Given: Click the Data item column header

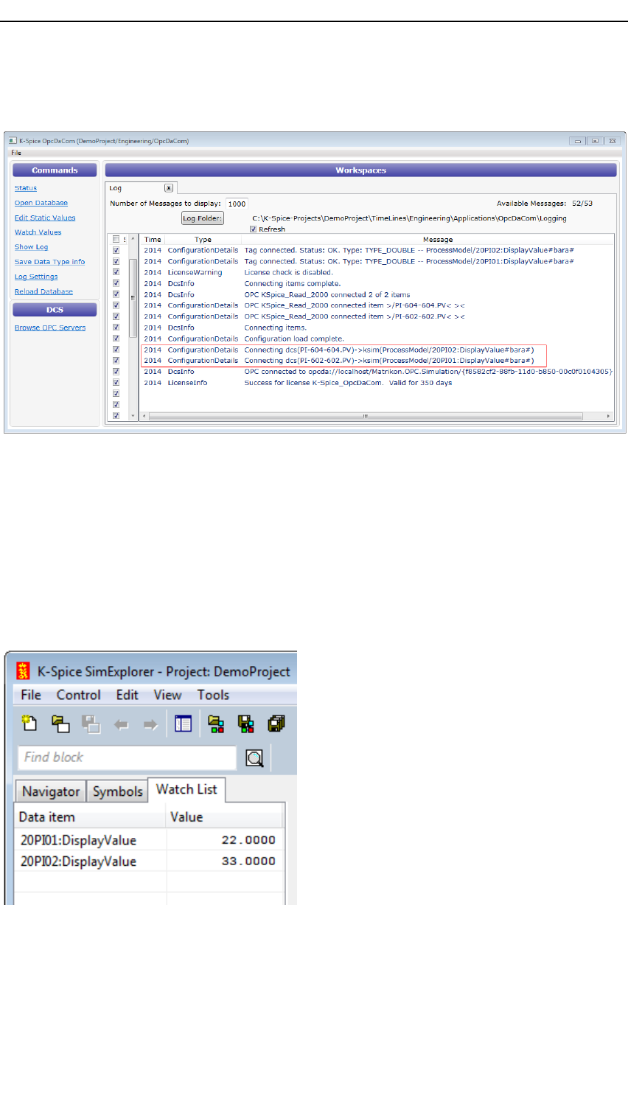Looking at the screenshot, I should (90, 817).
